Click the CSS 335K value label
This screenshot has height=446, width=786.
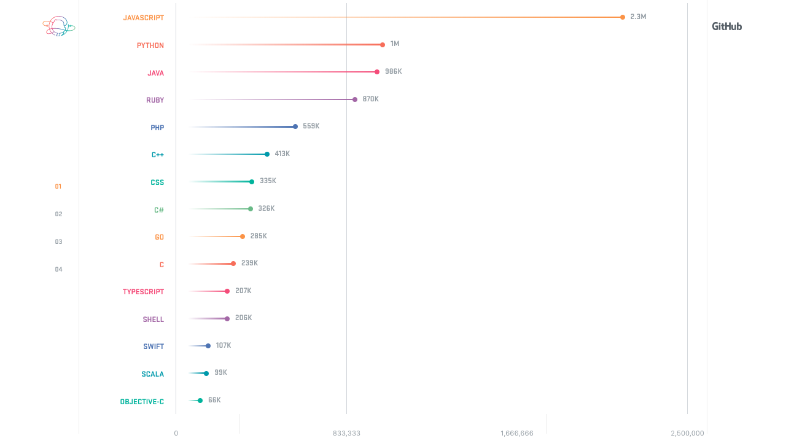pyautogui.click(x=268, y=181)
